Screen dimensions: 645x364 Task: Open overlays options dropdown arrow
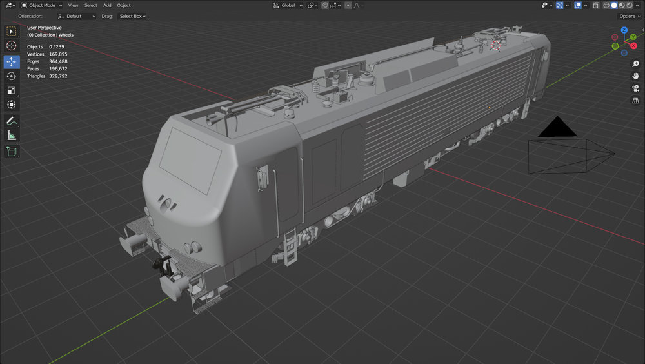pyautogui.click(x=586, y=5)
